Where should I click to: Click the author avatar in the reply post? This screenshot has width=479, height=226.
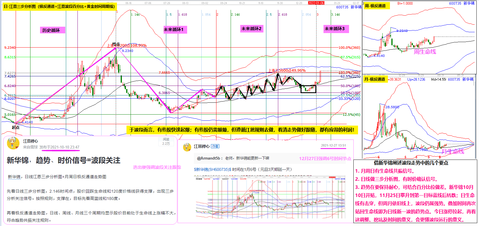(187, 147)
